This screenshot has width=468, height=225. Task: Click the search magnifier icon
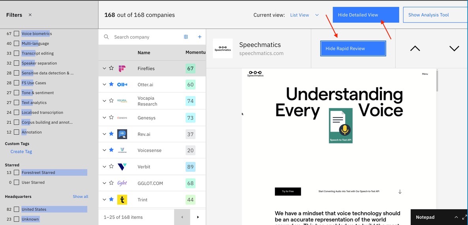[106, 37]
